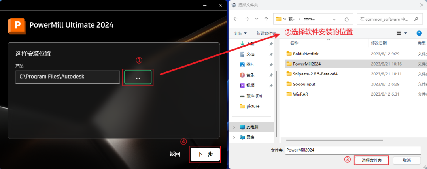Click the 文件夹 name input field
The image size is (427, 169).
click(x=353, y=150)
